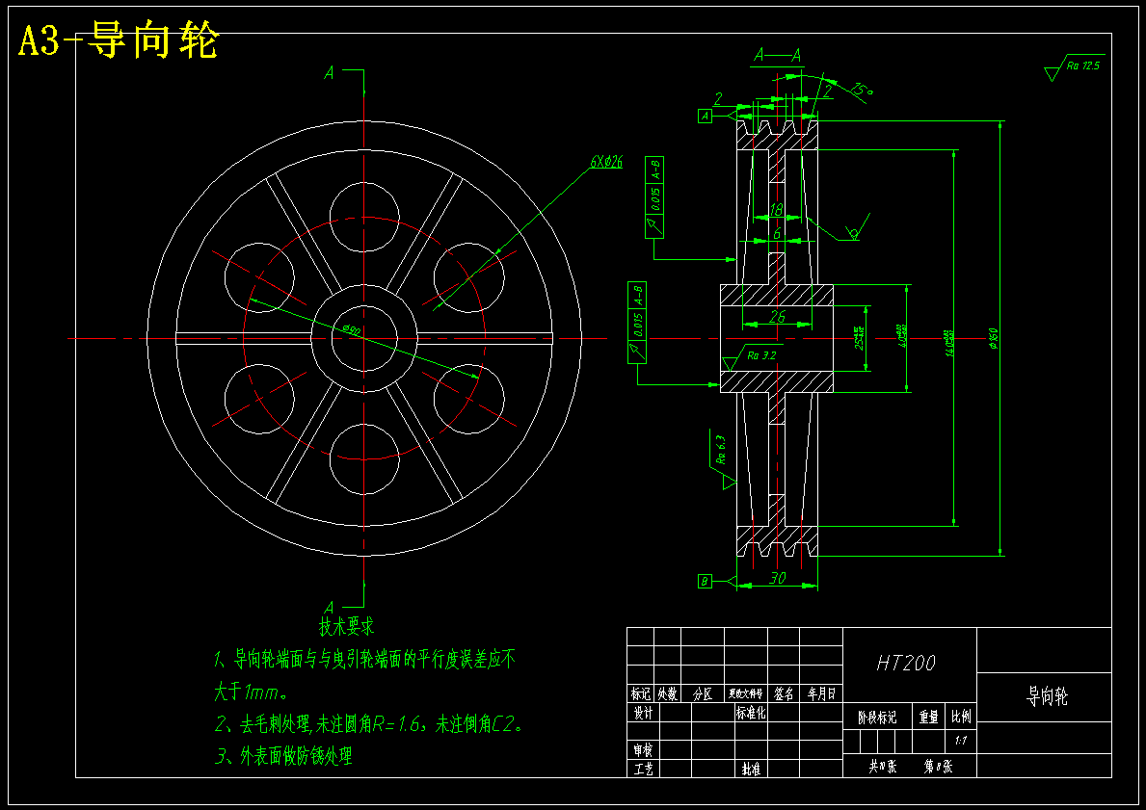Select the '更改文件号' cell
The image size is (1146, 810).
[x=746, y=693]
